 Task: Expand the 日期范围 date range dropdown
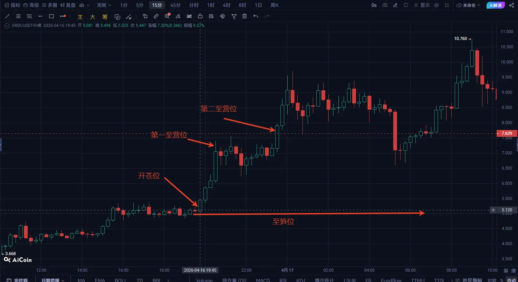point(53,280)
